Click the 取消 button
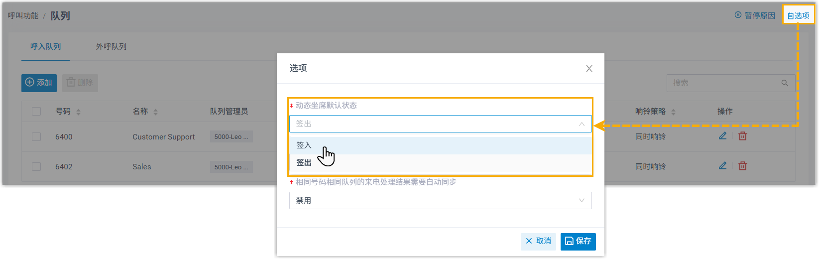This screenshot has width=819, height=259. pos(538,242)
